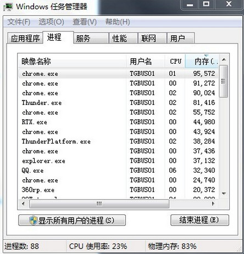The width and height of the screenshot is (244, 254).
Task: Click CPU 使用率: 23% in status bar
Action: [98, 246]
